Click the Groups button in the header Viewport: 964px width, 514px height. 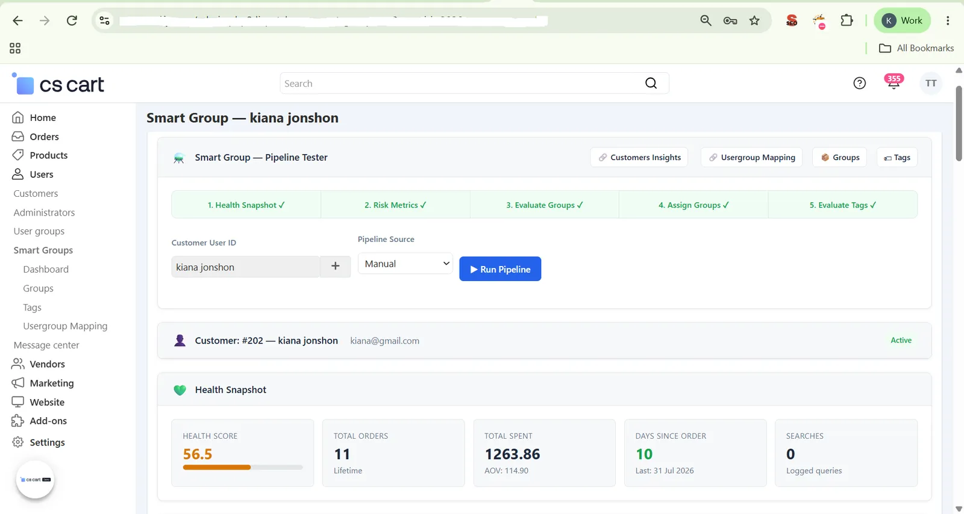click(840, 157)
